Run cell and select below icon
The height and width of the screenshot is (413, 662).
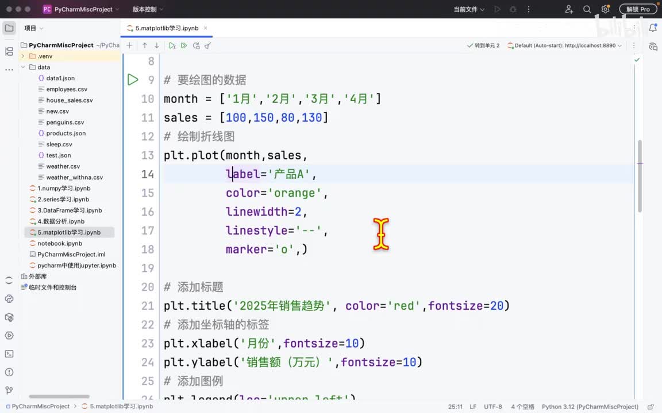pyautogui.click(x=172, y=45)
